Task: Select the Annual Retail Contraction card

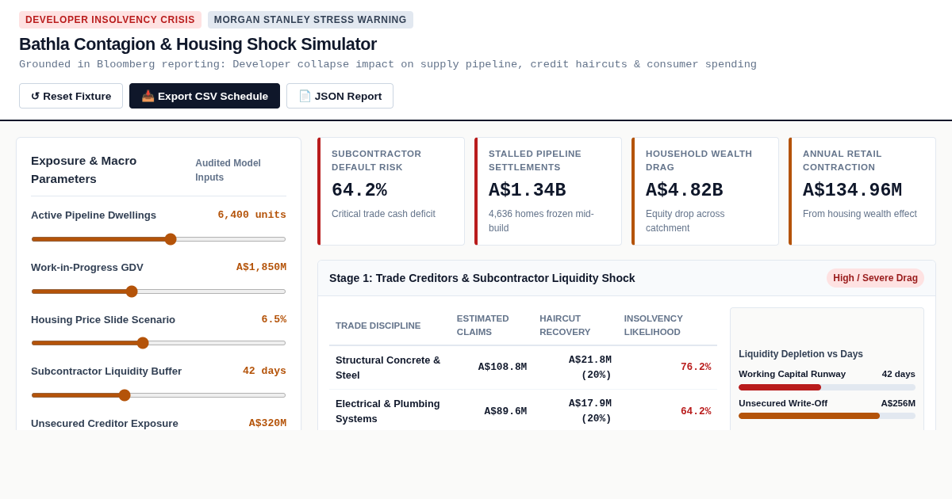Action: (862, 191)
